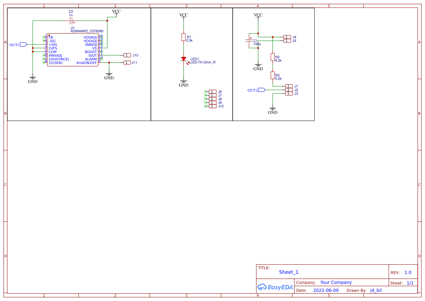Image resolution: width=425 pixels, height=301 pixels.
Task: Click the VCC power flag above U1
Action: point(116,11)
